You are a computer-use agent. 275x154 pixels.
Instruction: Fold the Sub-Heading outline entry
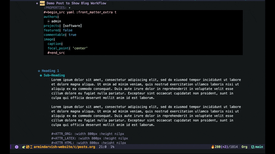pyautogui.click(x=54, y=75)
